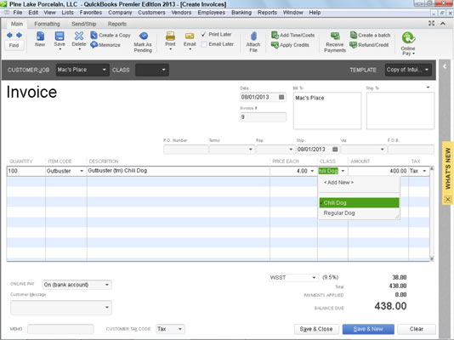Click the Invoice # input field
Screen dimensions: 454x340
click(x=263, y=117)
